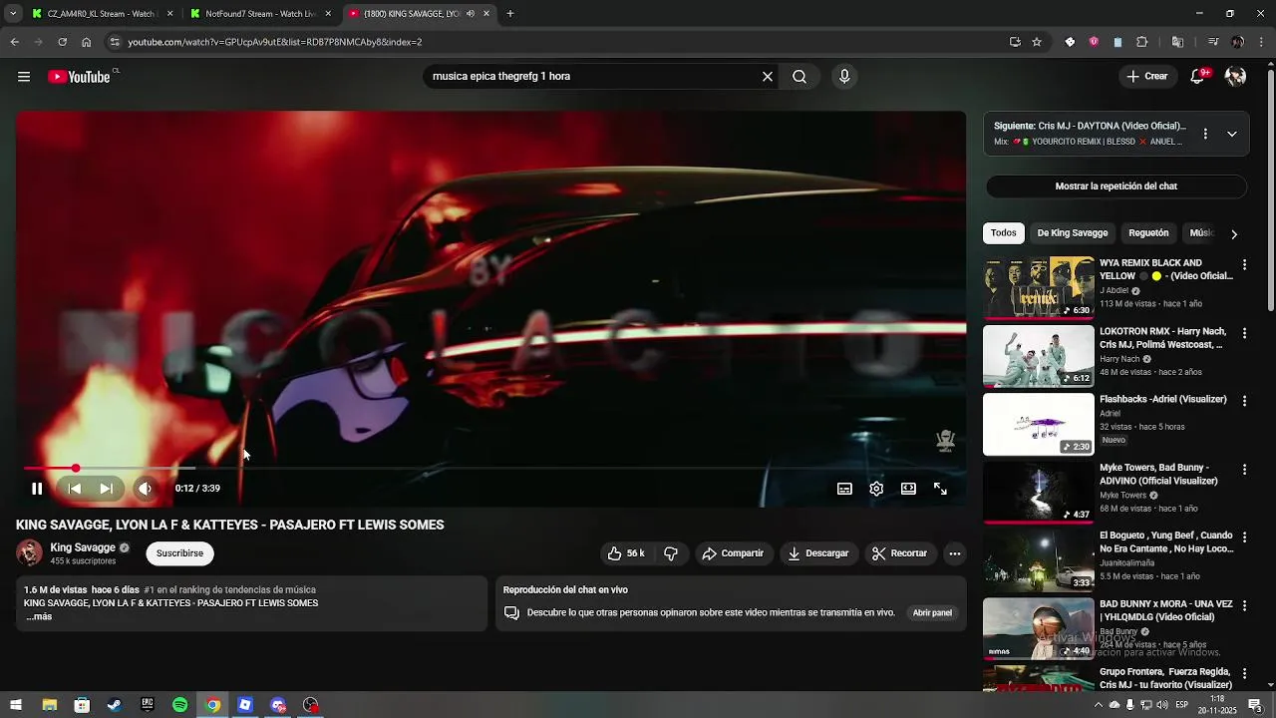The height and width of the screenshot is (718, 1276).
Task: Open options for Flashbacks - Adriel video
Action: click(1244, 401)
